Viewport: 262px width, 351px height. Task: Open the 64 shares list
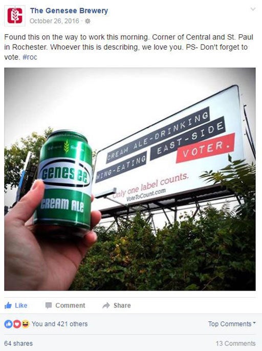point(18,343)
